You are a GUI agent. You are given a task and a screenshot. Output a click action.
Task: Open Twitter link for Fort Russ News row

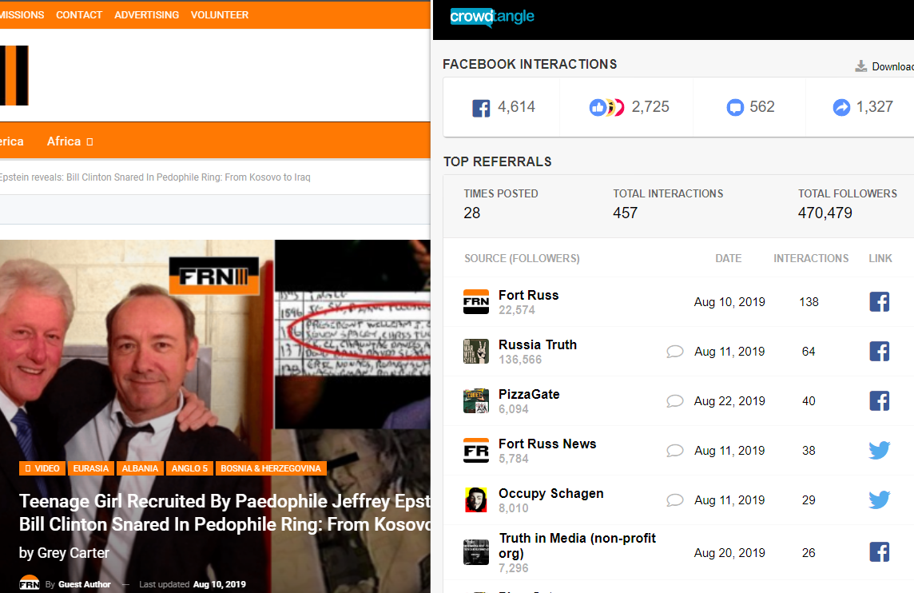point(879,450)
